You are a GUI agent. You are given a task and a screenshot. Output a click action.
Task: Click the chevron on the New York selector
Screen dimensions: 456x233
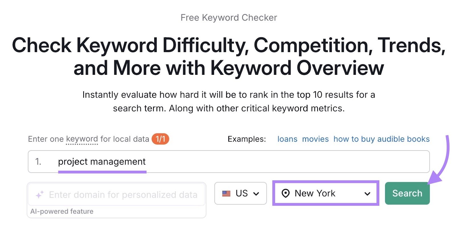point(367,194)
